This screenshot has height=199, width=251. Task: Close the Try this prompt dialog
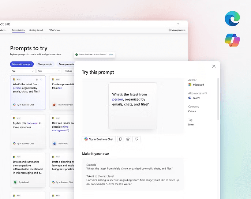(x=214, y=66)
